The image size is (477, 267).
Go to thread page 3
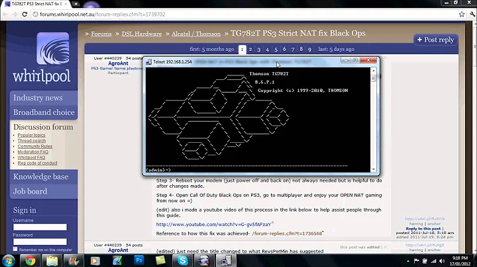pos(259,49)
